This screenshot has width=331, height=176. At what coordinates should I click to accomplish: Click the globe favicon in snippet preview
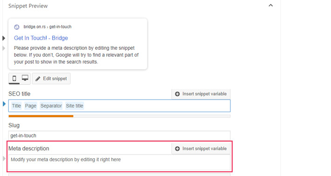coord(17,27)
